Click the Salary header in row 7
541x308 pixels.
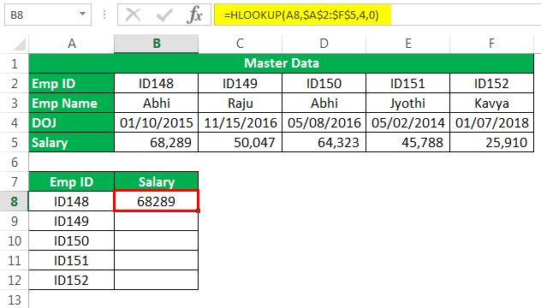click(157, 181)
